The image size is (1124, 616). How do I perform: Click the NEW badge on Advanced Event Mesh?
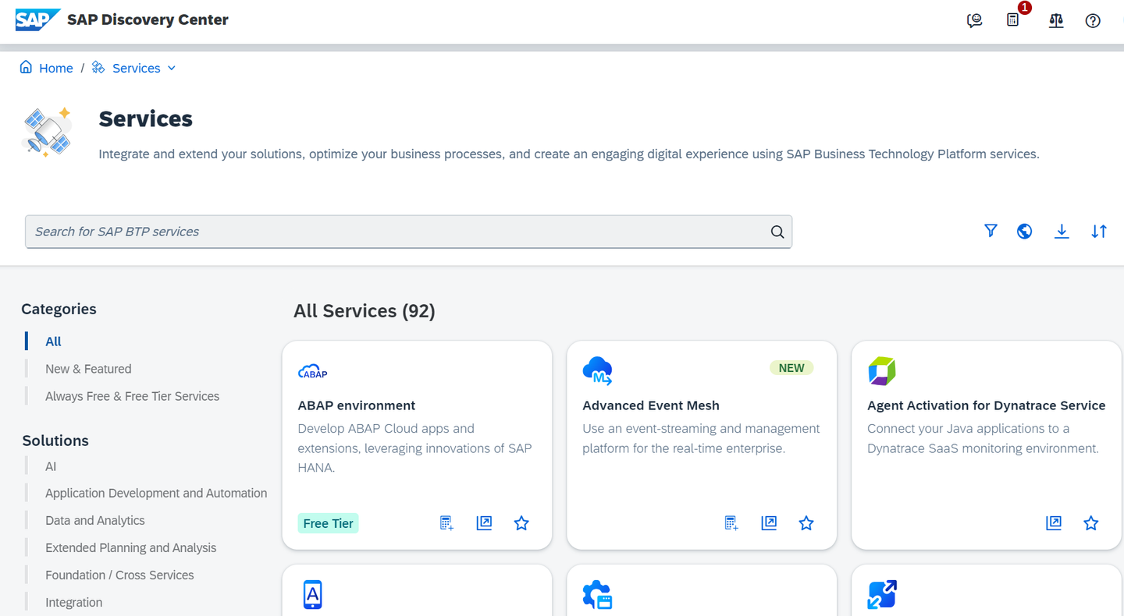[x=791, y=368]
